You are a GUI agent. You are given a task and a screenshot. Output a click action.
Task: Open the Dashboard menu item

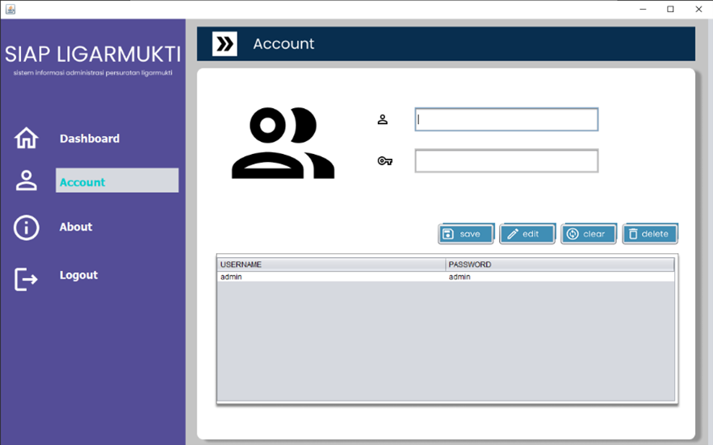coord(90,139)
